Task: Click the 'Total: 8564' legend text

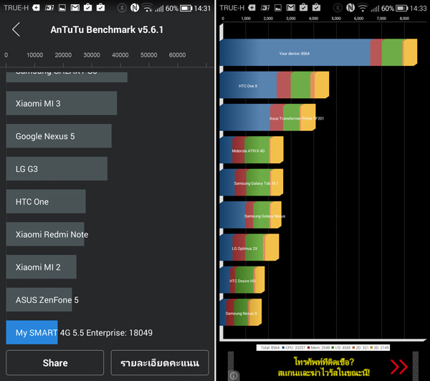Action: pos(270,347)
